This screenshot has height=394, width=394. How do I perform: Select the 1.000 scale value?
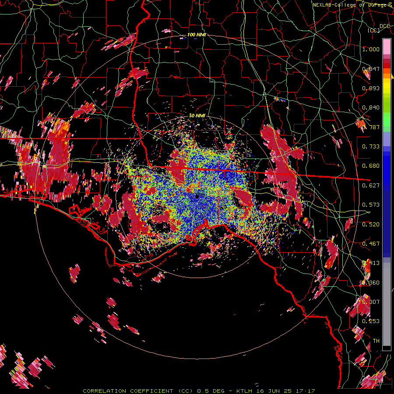point(371,49)
